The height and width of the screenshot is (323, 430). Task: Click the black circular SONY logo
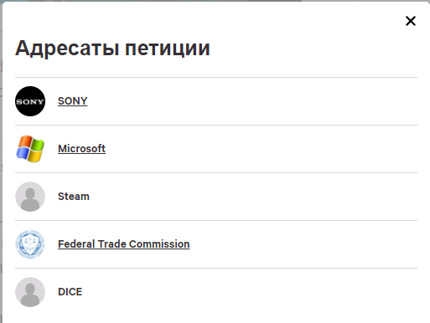tap(30, 101)
